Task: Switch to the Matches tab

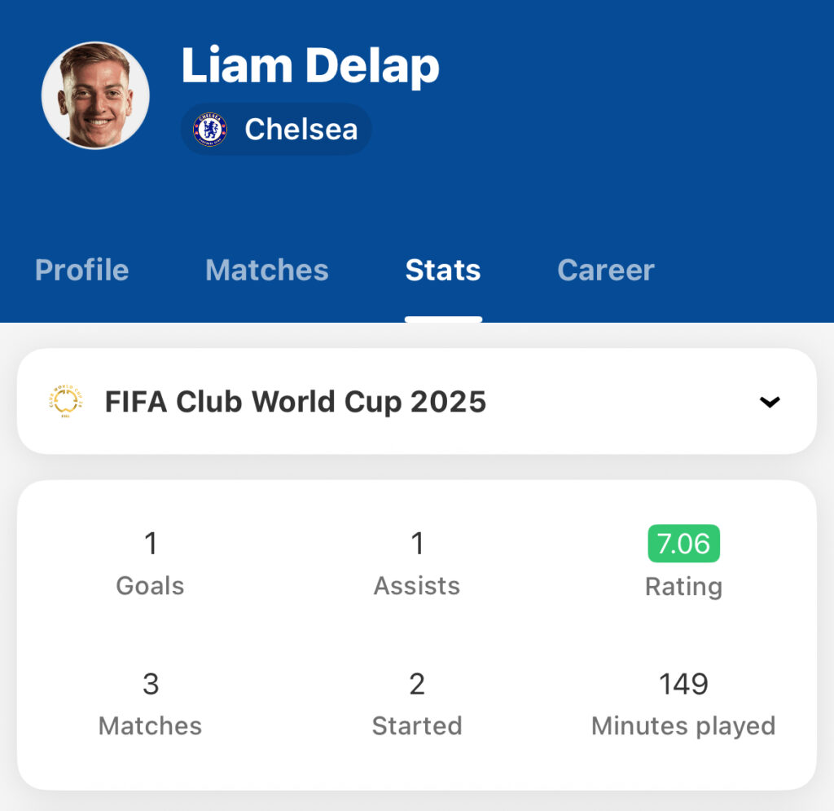Action: click(x=267, y=270)
